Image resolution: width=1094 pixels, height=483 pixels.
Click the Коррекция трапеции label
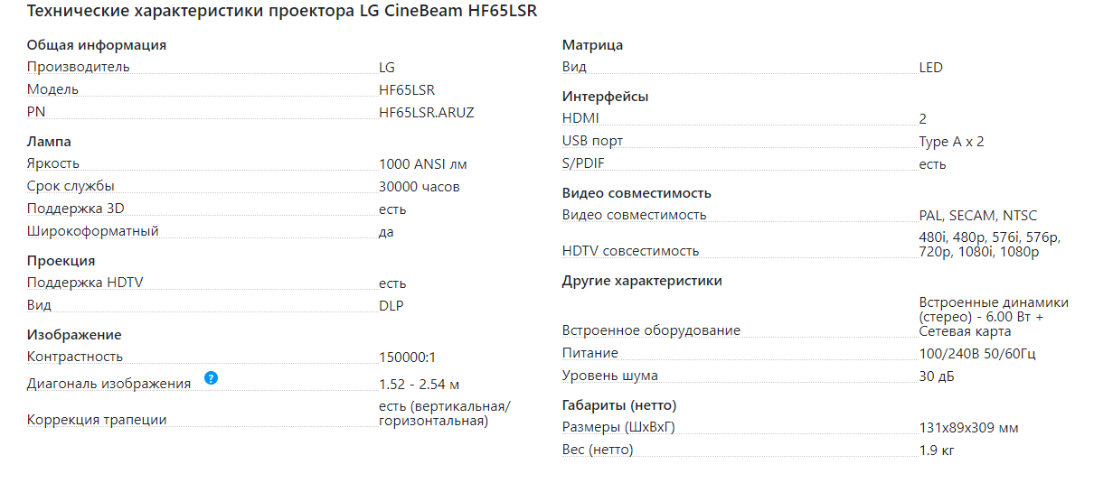pos(97,419)
